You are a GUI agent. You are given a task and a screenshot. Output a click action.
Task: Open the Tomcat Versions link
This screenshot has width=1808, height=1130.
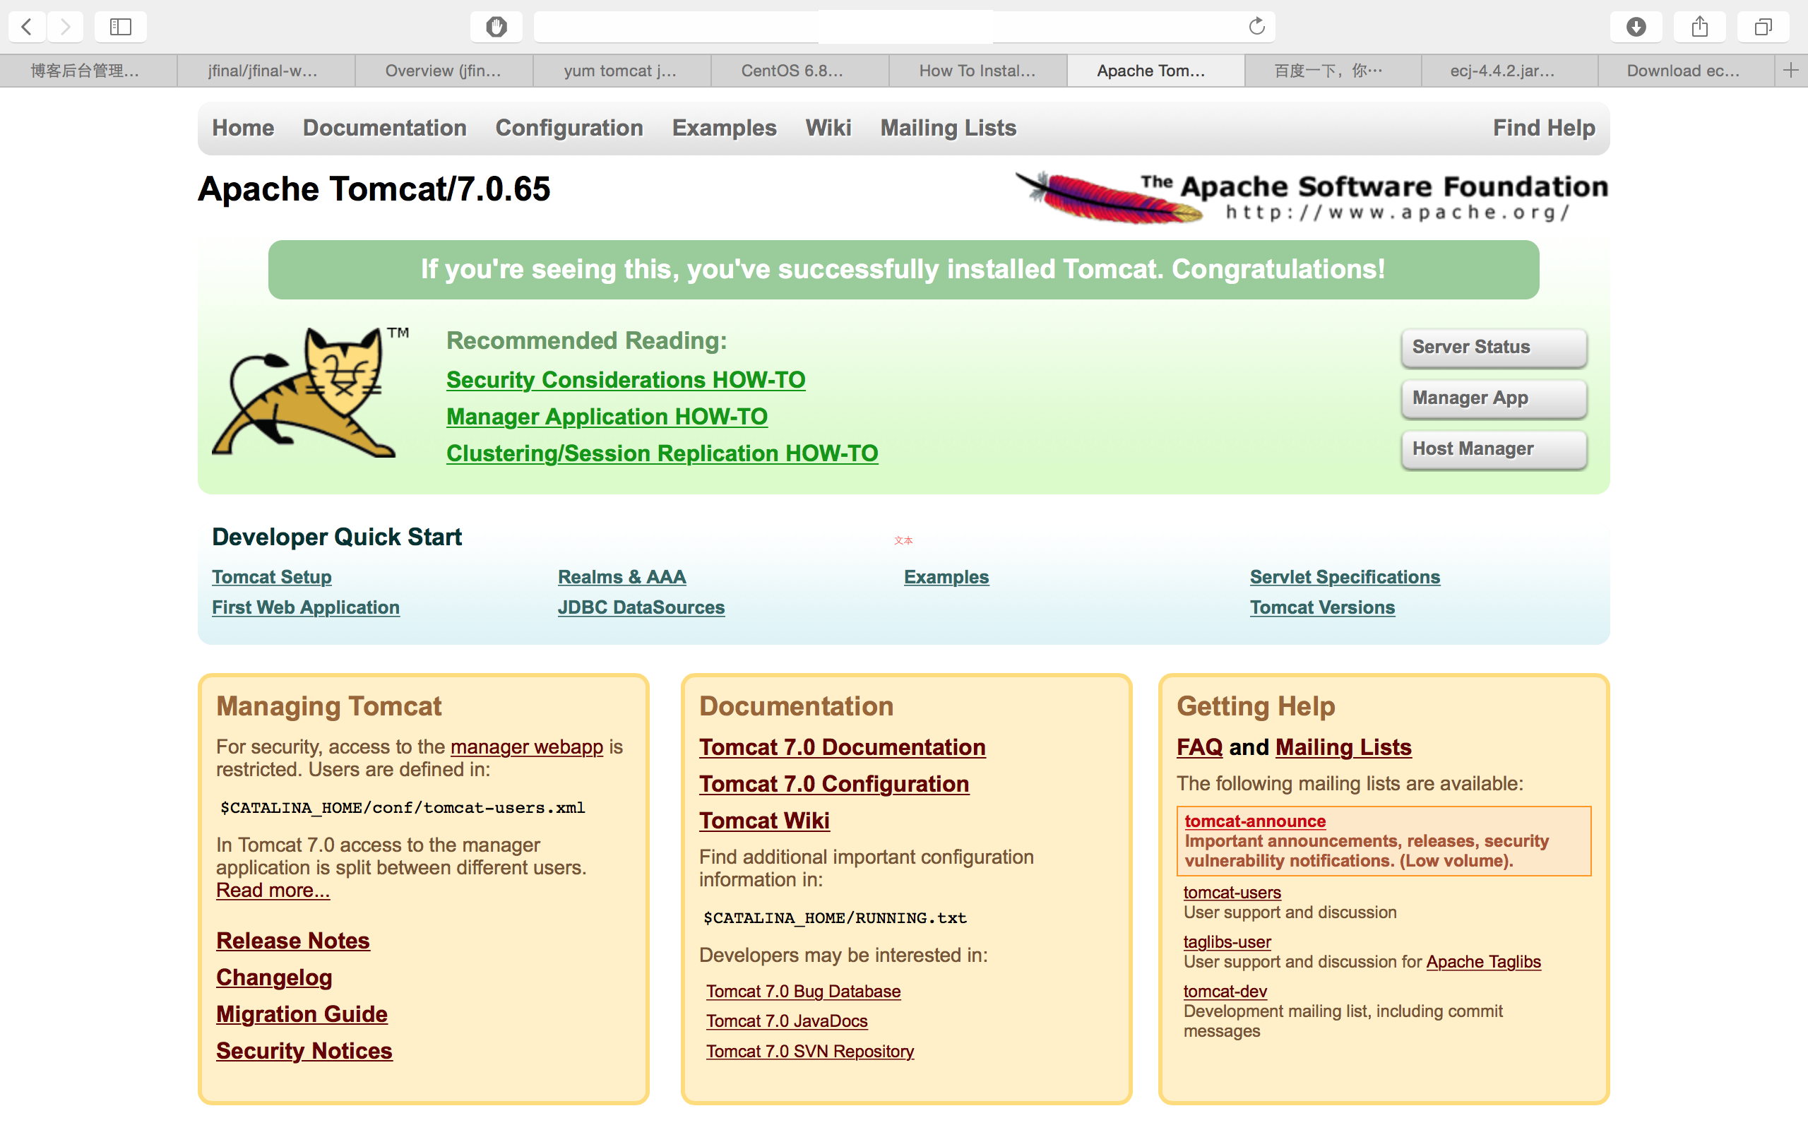[x=1322, y=607]
